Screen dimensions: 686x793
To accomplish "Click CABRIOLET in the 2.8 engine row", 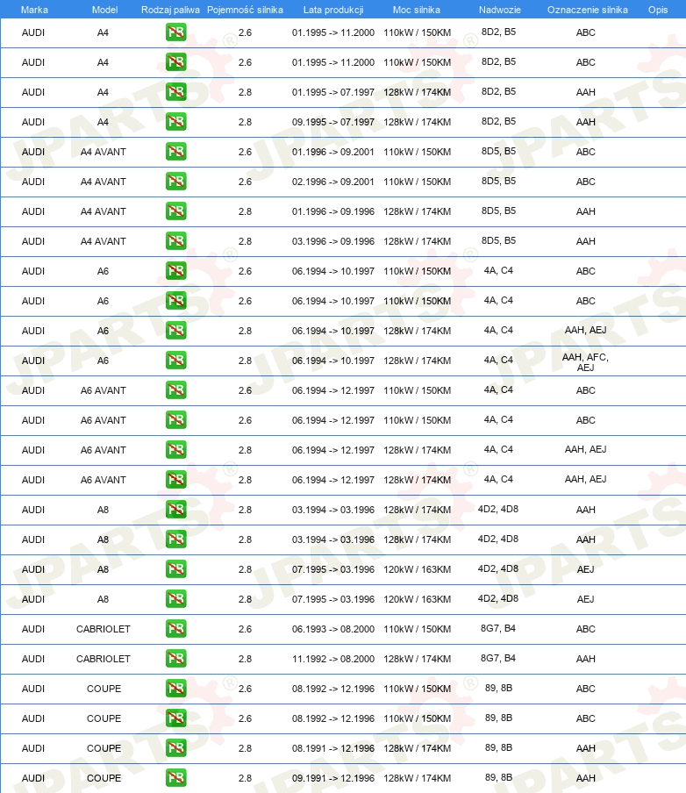I will click(104, 659).
